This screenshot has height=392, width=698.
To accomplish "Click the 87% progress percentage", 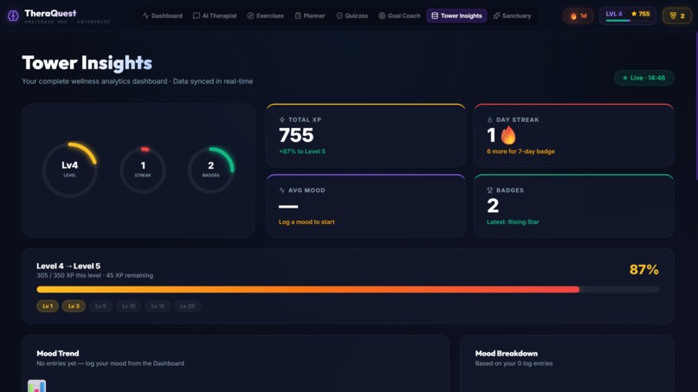I will 643,270.
